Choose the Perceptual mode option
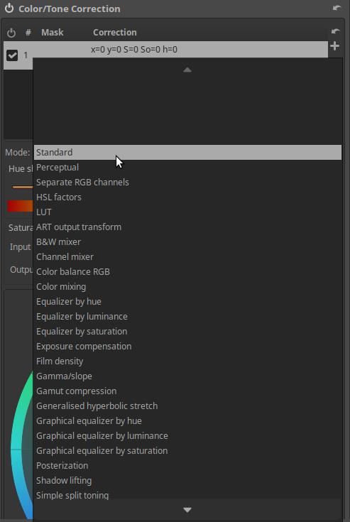Image resolution: width=350 pixels, height=522 pixels. [187, 167]
